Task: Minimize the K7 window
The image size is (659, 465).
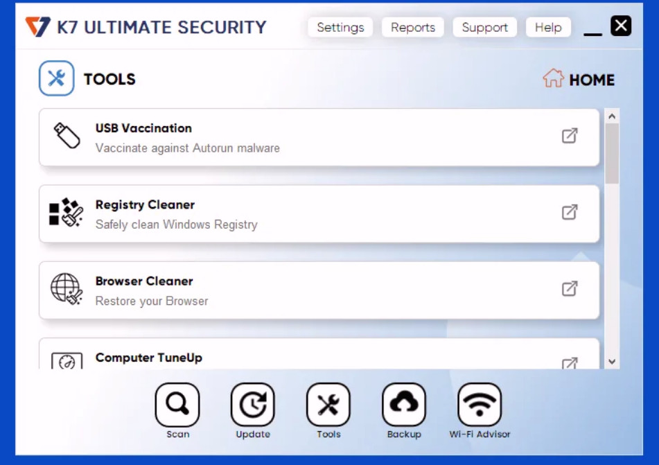Action: click(592, 34)
